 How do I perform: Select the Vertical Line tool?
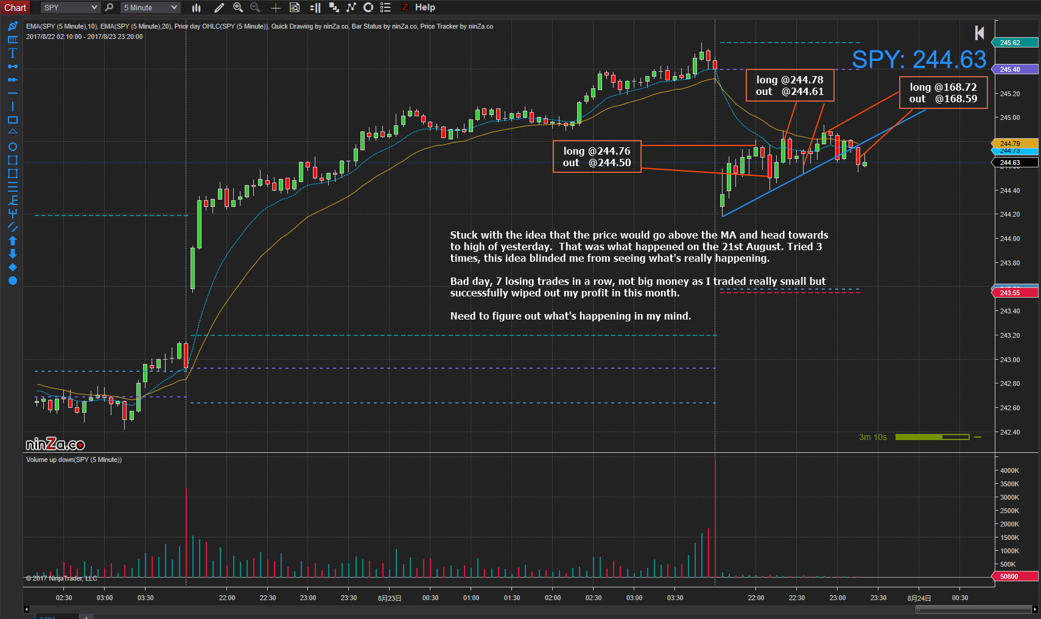coord(12,107)
